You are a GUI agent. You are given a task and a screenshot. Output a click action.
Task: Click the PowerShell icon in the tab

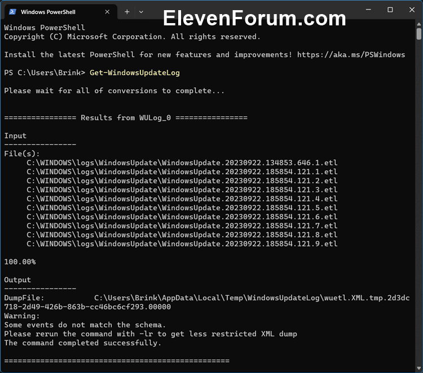(12, 12)
